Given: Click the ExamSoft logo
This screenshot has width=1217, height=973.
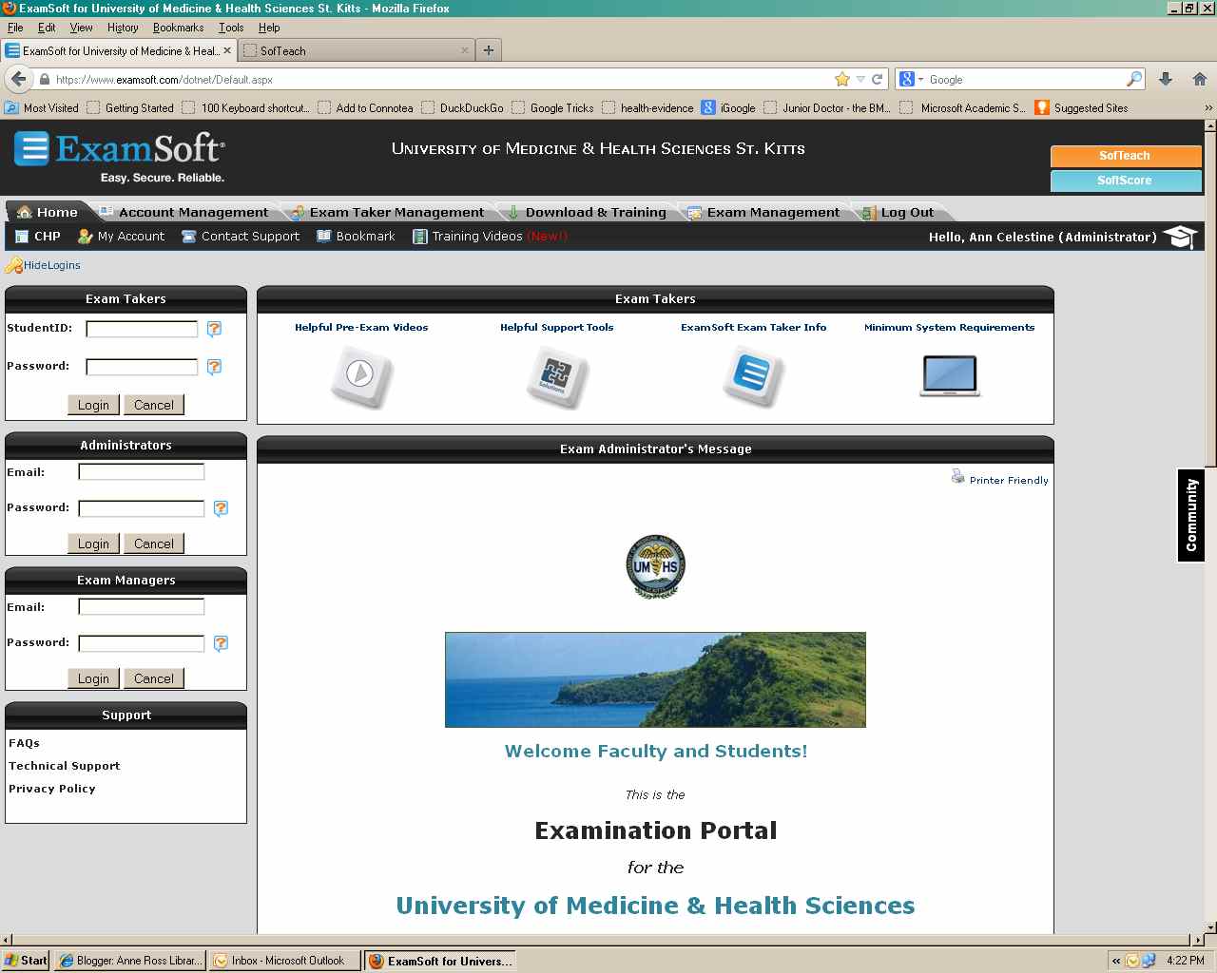Looking at the screenshot, I should point(120,157).
